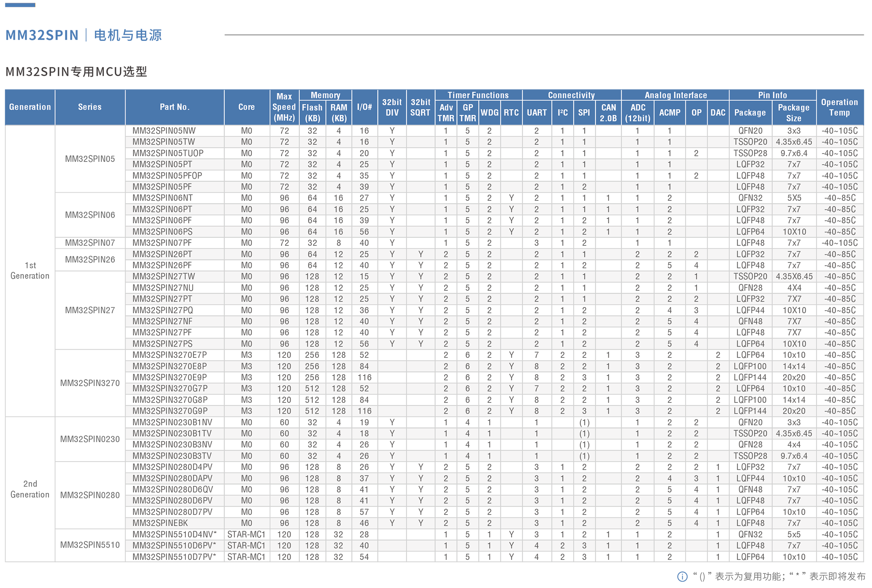Click the ADC (12bit) header

637,113
